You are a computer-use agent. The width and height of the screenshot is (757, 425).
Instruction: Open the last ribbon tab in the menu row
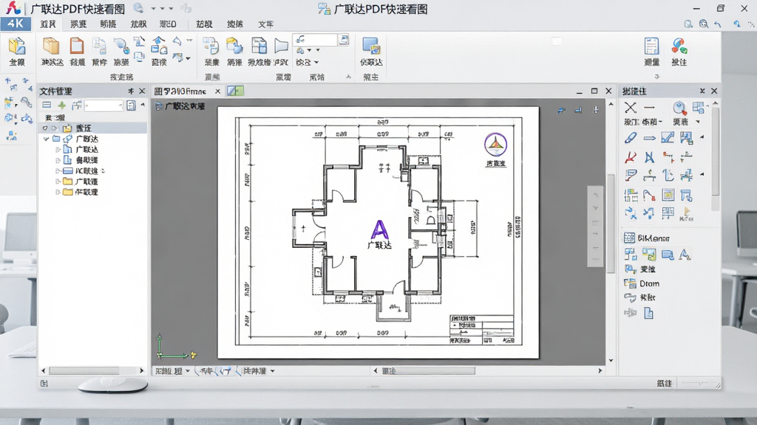point(265,24)
